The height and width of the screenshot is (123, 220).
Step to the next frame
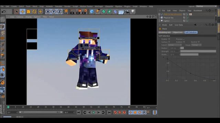pos(99,112)
